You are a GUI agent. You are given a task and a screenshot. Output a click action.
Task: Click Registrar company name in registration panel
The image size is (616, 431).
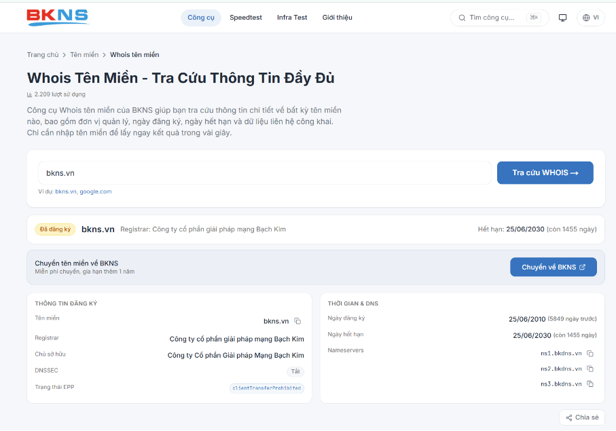click(236, 339)
